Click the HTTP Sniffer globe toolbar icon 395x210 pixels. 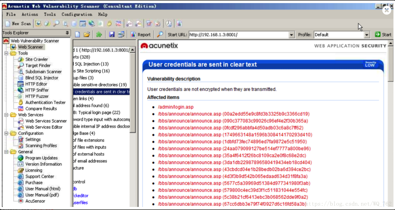point(92,23)
